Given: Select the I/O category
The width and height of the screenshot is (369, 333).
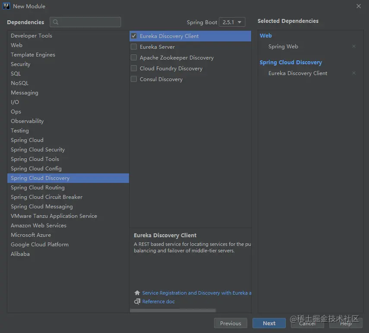Looking at the screenshot, I should pos(68,102).
